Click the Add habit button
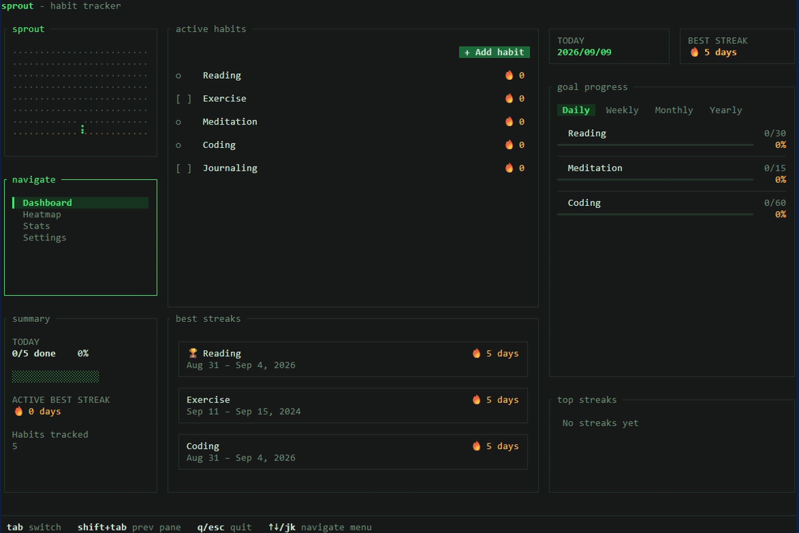 click(x=495, y=52)
